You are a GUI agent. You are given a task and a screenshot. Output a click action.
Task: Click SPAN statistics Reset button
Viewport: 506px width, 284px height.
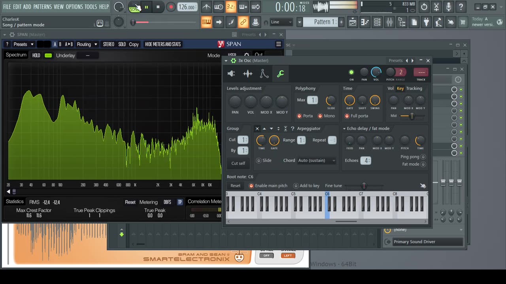130,202
